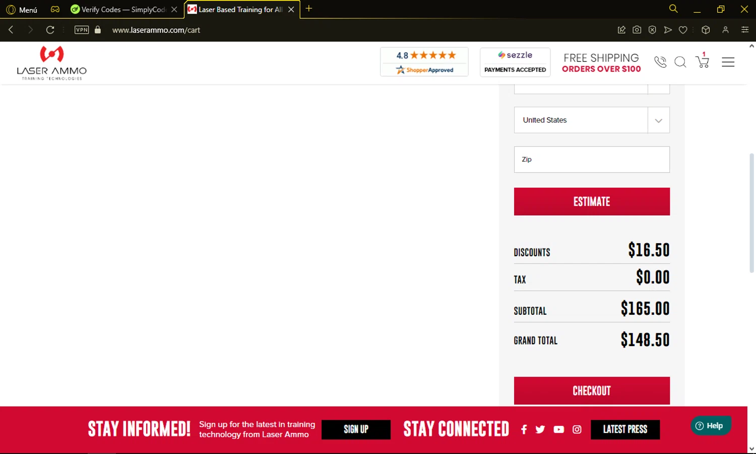The image size is (756, 454).
Task: Open the Help chat widget
Action: click(710, 426)
